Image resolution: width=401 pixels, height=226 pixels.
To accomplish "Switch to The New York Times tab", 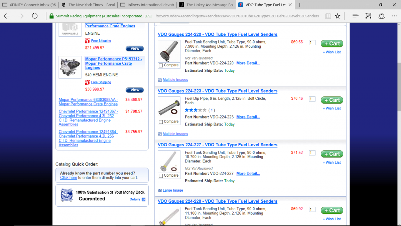I will tap(88, 5).
